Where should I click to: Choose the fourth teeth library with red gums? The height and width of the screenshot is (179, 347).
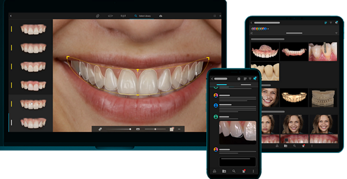coord(33,85)
